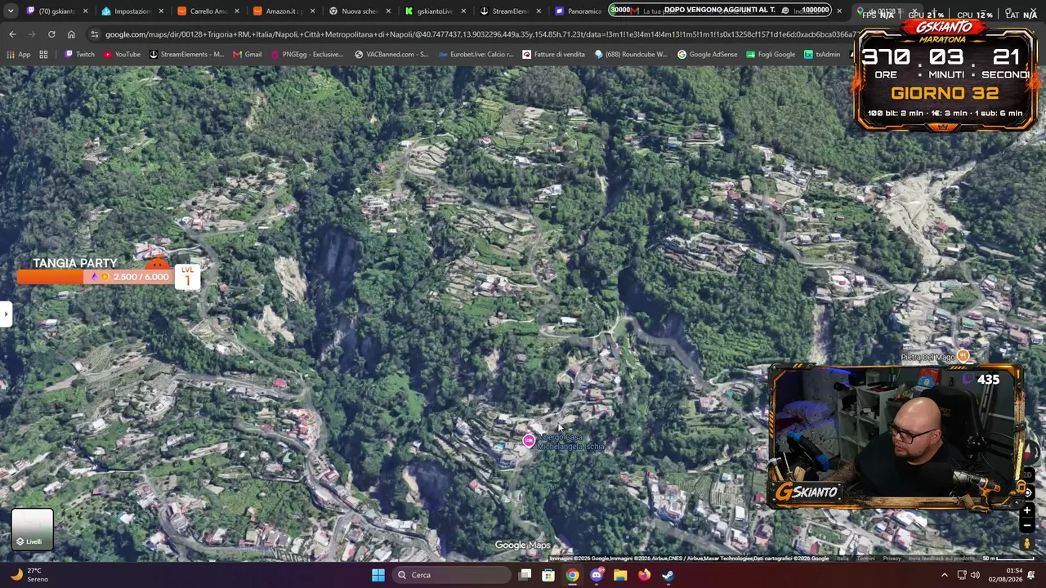Open the Fatture di vendita bookmark
Screen dimensions: 1046x588
click(553, 55)
